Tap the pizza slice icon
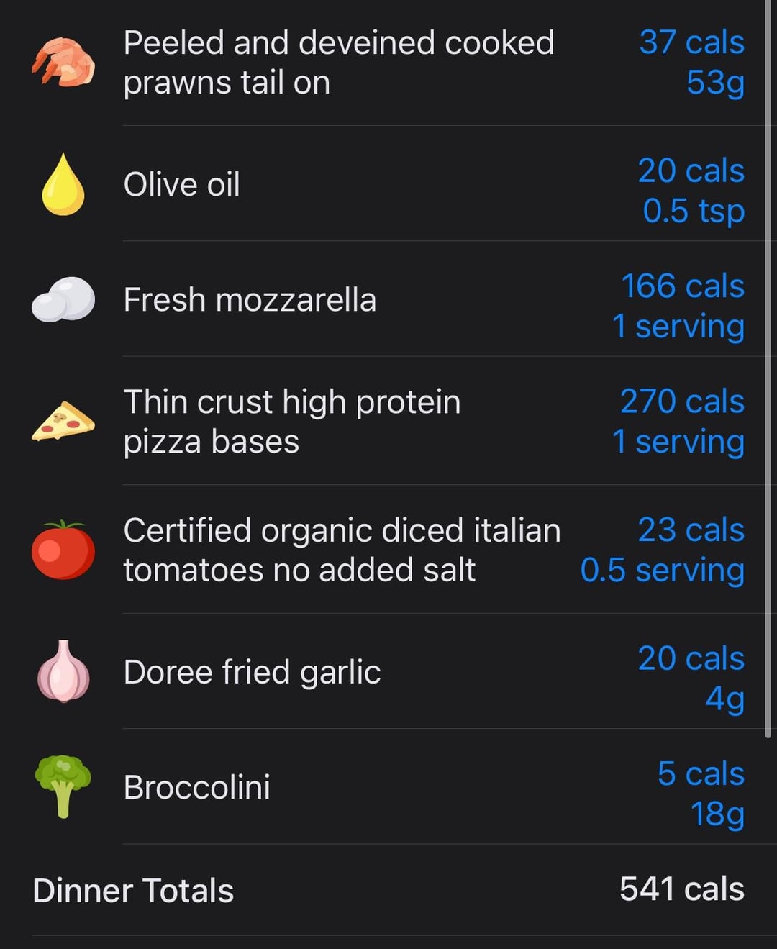The height and width of the screenshot is (949, 777). (63, 422)
